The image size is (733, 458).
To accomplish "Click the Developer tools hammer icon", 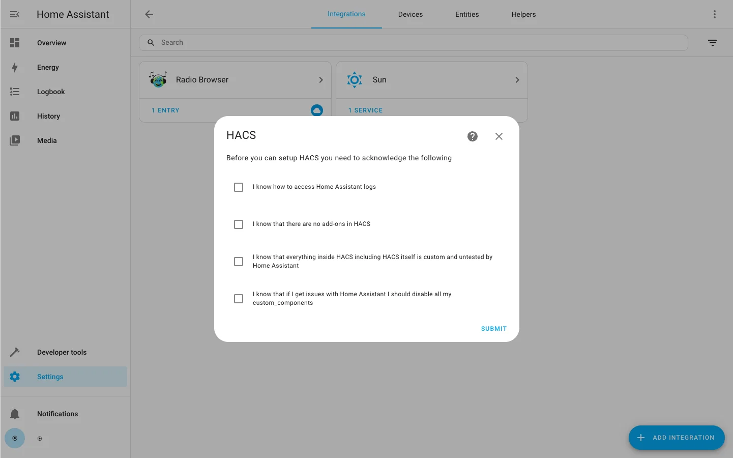I will 15,352.
